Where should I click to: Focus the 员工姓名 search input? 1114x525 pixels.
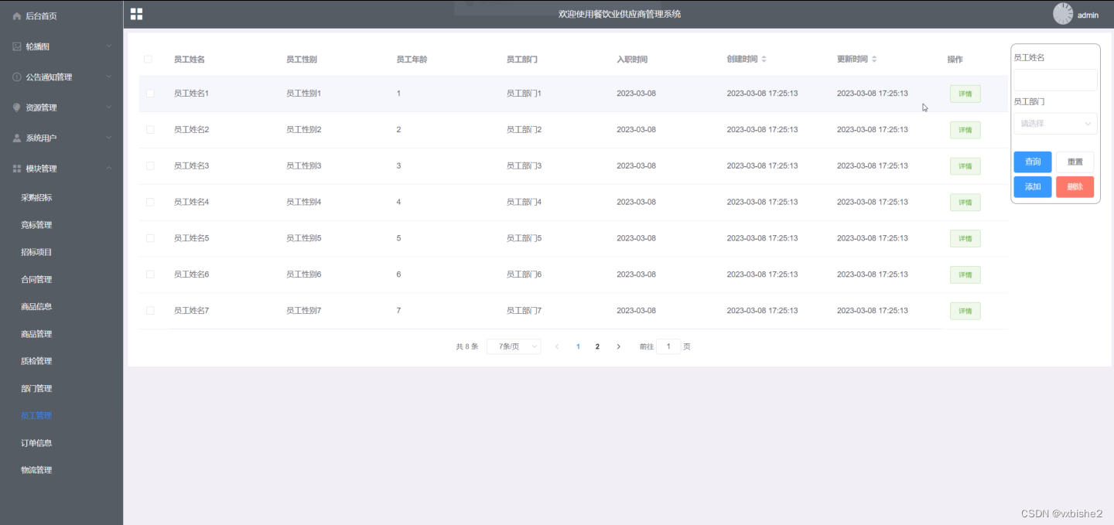pos(1055,80)
